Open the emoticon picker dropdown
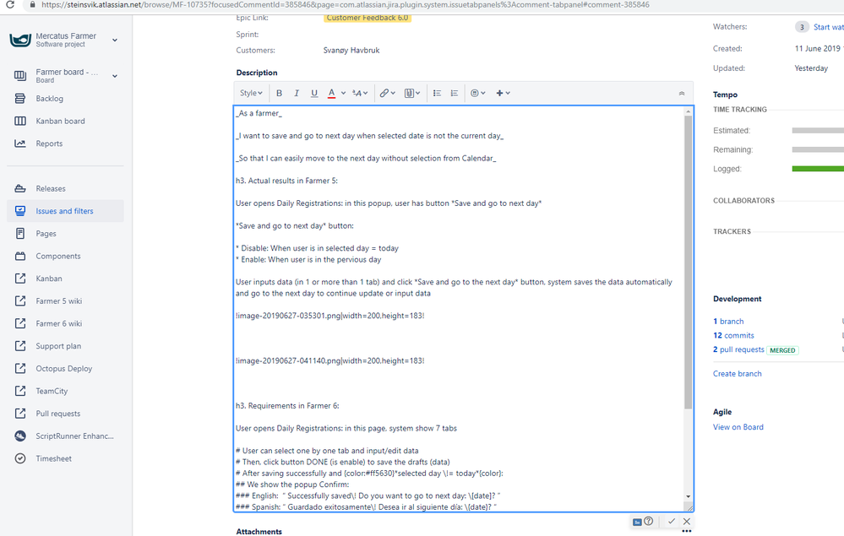 [477, 93]
